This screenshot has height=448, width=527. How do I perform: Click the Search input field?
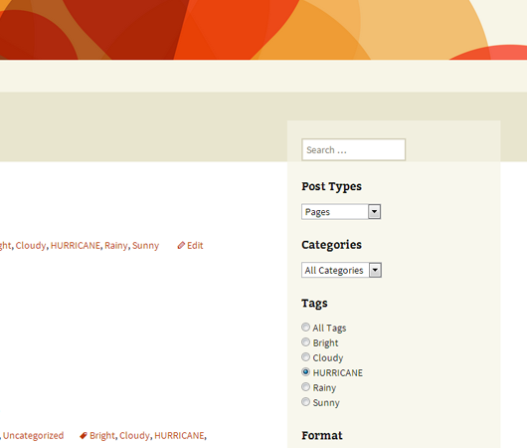point(353,149)
